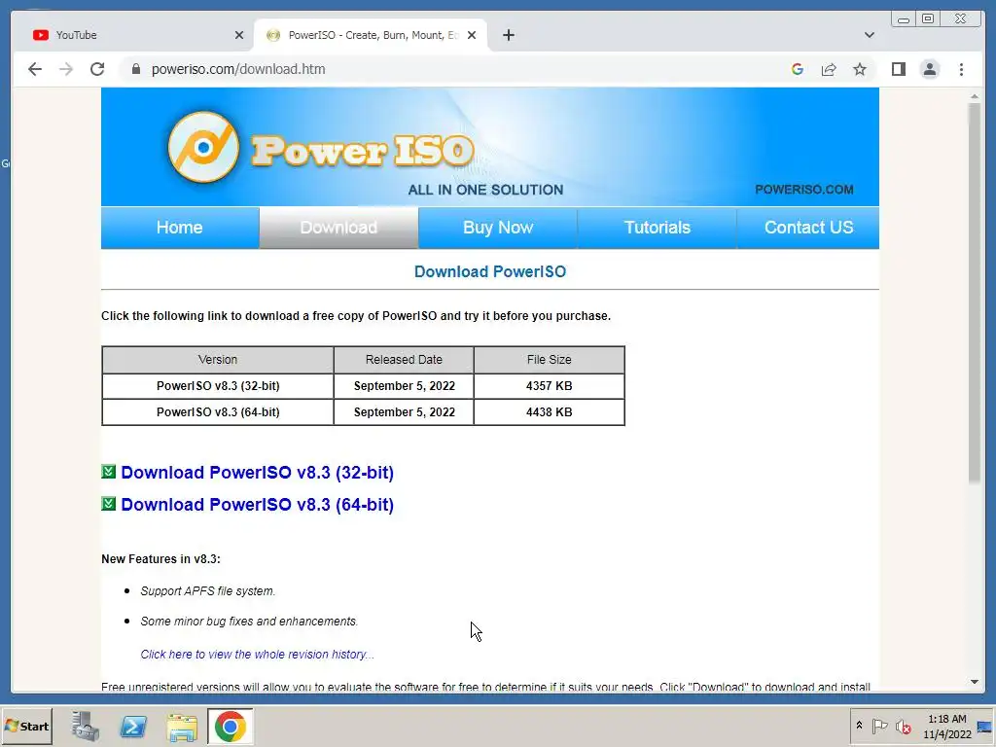Screen dimensions: 996x747
Task: Open File Explorer from the taskbar
Action: tap(182, 728)
